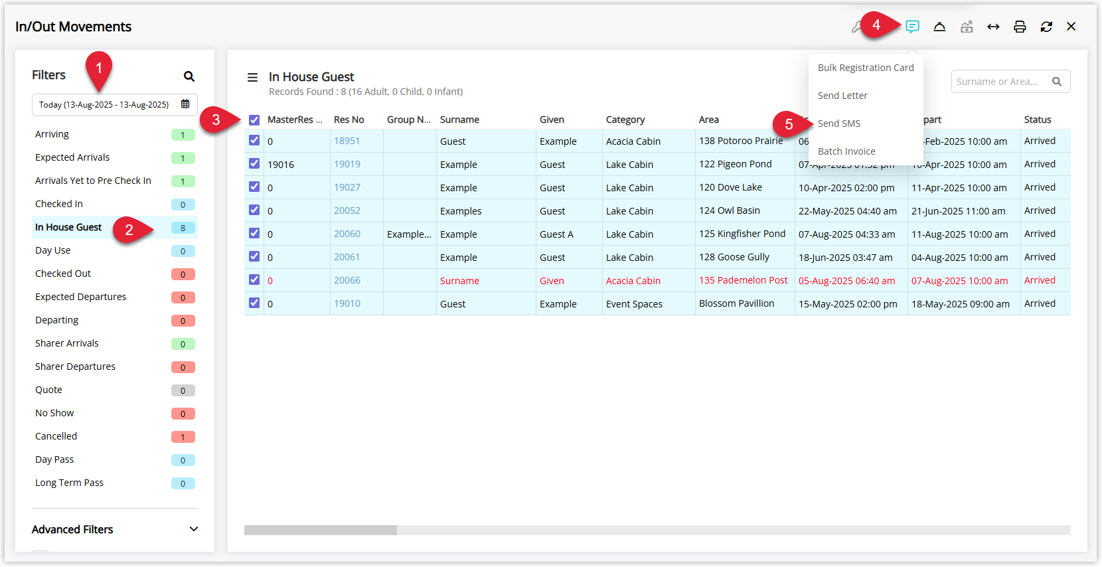
Task: Uncheck the reservation 20066 row checkbox
Action: click(x=254, y=280)
